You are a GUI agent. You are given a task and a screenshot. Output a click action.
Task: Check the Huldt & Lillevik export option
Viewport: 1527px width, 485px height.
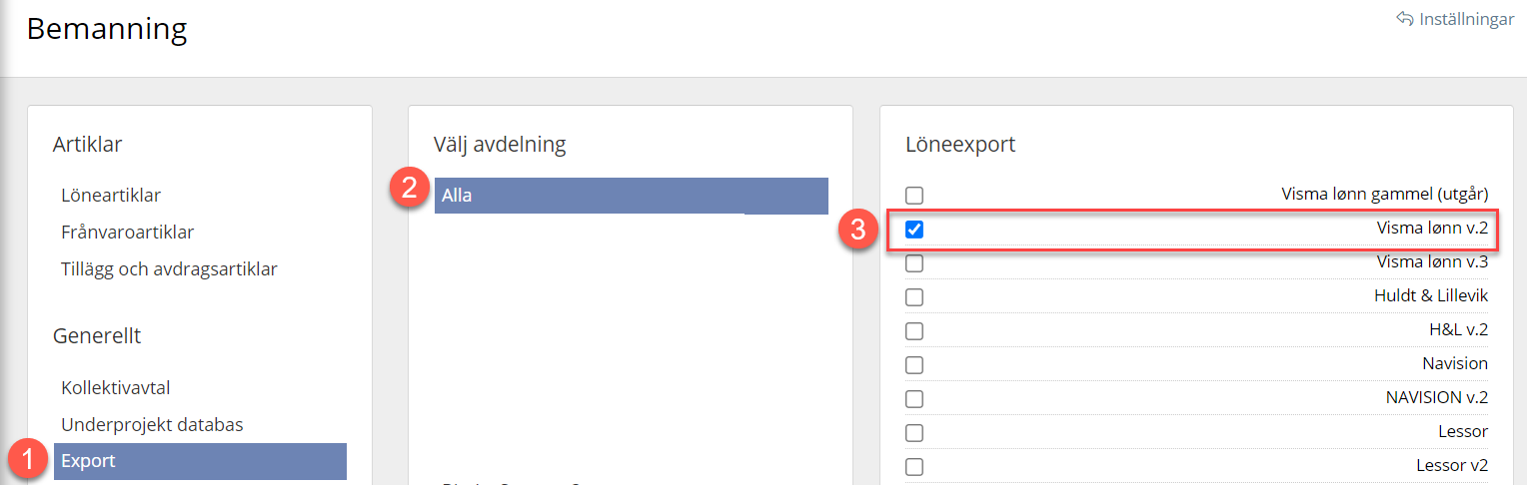coord(914,297)
